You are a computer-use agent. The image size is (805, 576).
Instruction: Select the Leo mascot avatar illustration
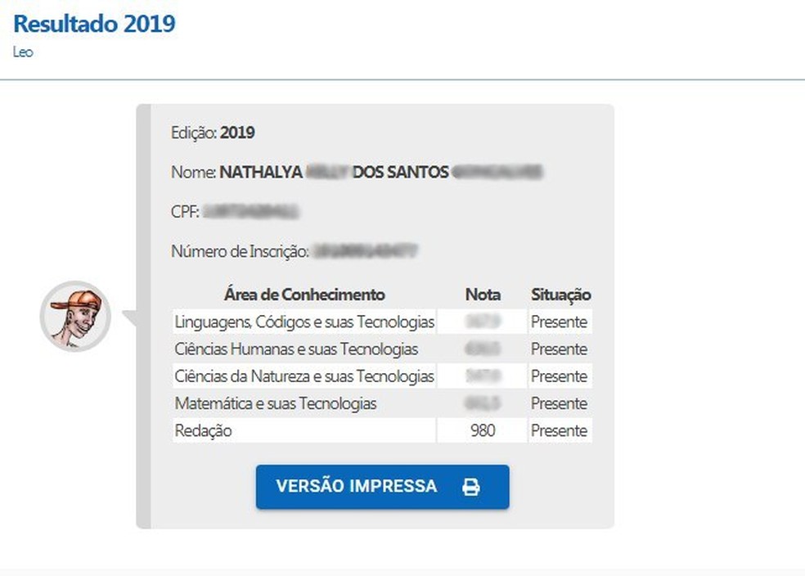(x=74, y=317)
